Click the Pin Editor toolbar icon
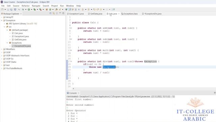Viewport: 216px width, 122px height. [113, 9]
